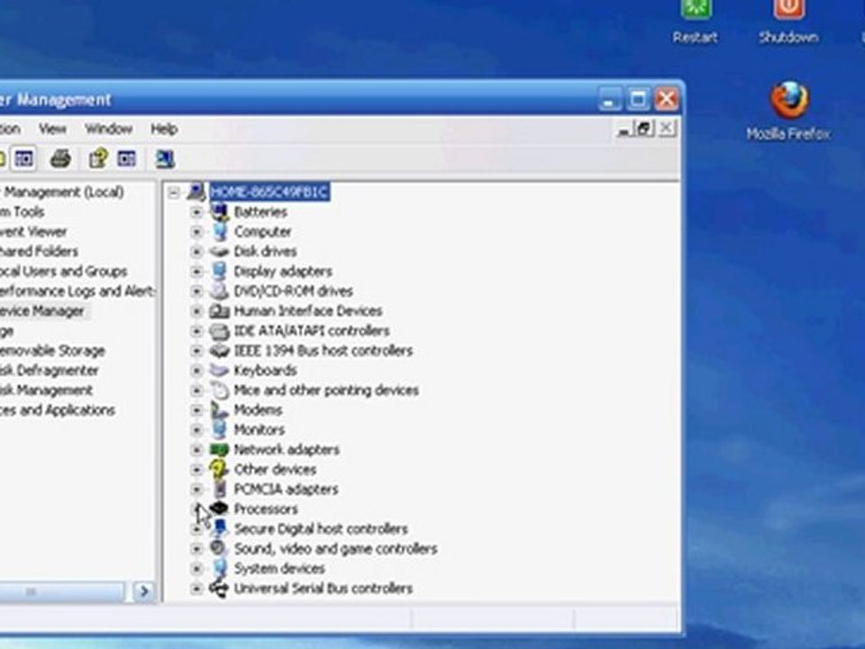This screenshot has height=649, width=865.
Task: Expand the Disk drives node
Action: pos(196,251)
